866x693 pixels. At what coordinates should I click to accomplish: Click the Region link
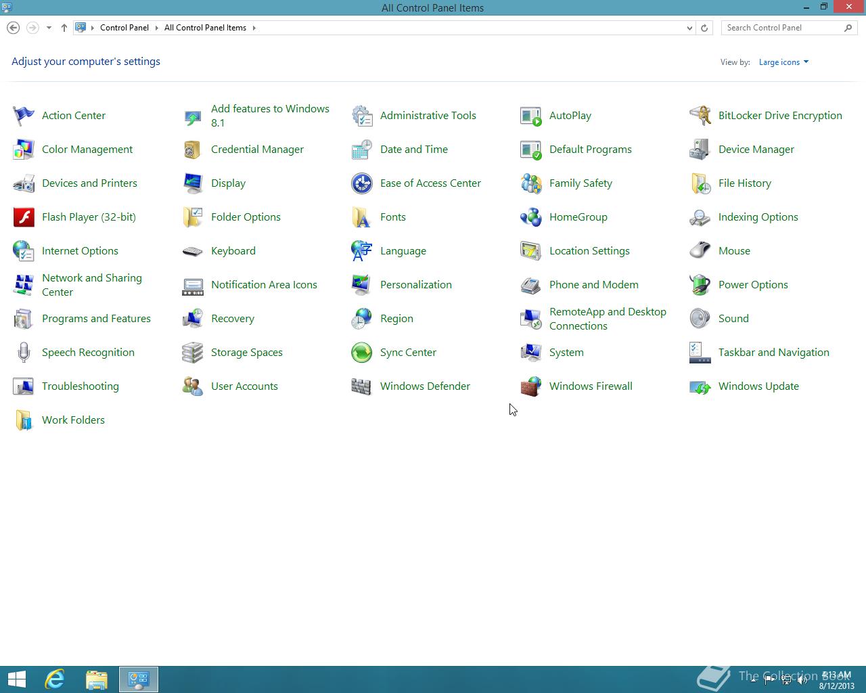[396, 319]
